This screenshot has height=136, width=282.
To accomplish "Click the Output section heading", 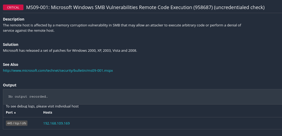I will click(x=10, y=85).
